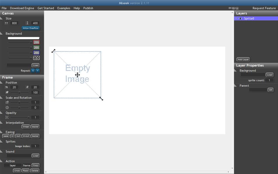Screen dimensions: 278x174
Task: Click the scale icon under Scale and Rotation
Action: click(7, 102)
